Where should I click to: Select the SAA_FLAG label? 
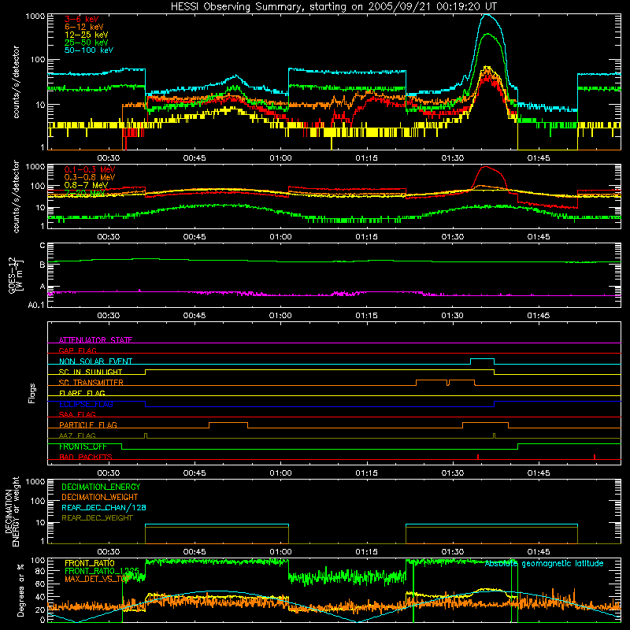77,414
